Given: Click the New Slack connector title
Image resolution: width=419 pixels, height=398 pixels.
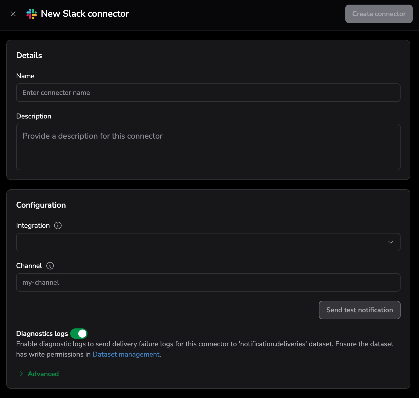Looking at the screenshot, I should [85, 14].
